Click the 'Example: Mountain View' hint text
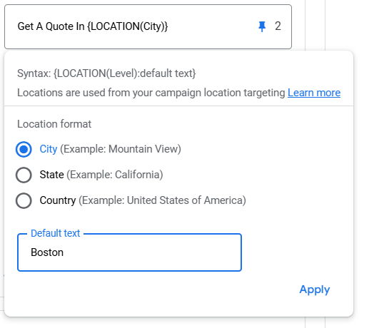 (x=121, y=149)
